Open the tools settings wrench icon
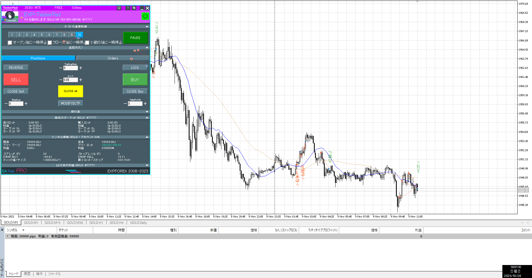The width and height of the screenshot is (532, 278). (x=134, y=8)
